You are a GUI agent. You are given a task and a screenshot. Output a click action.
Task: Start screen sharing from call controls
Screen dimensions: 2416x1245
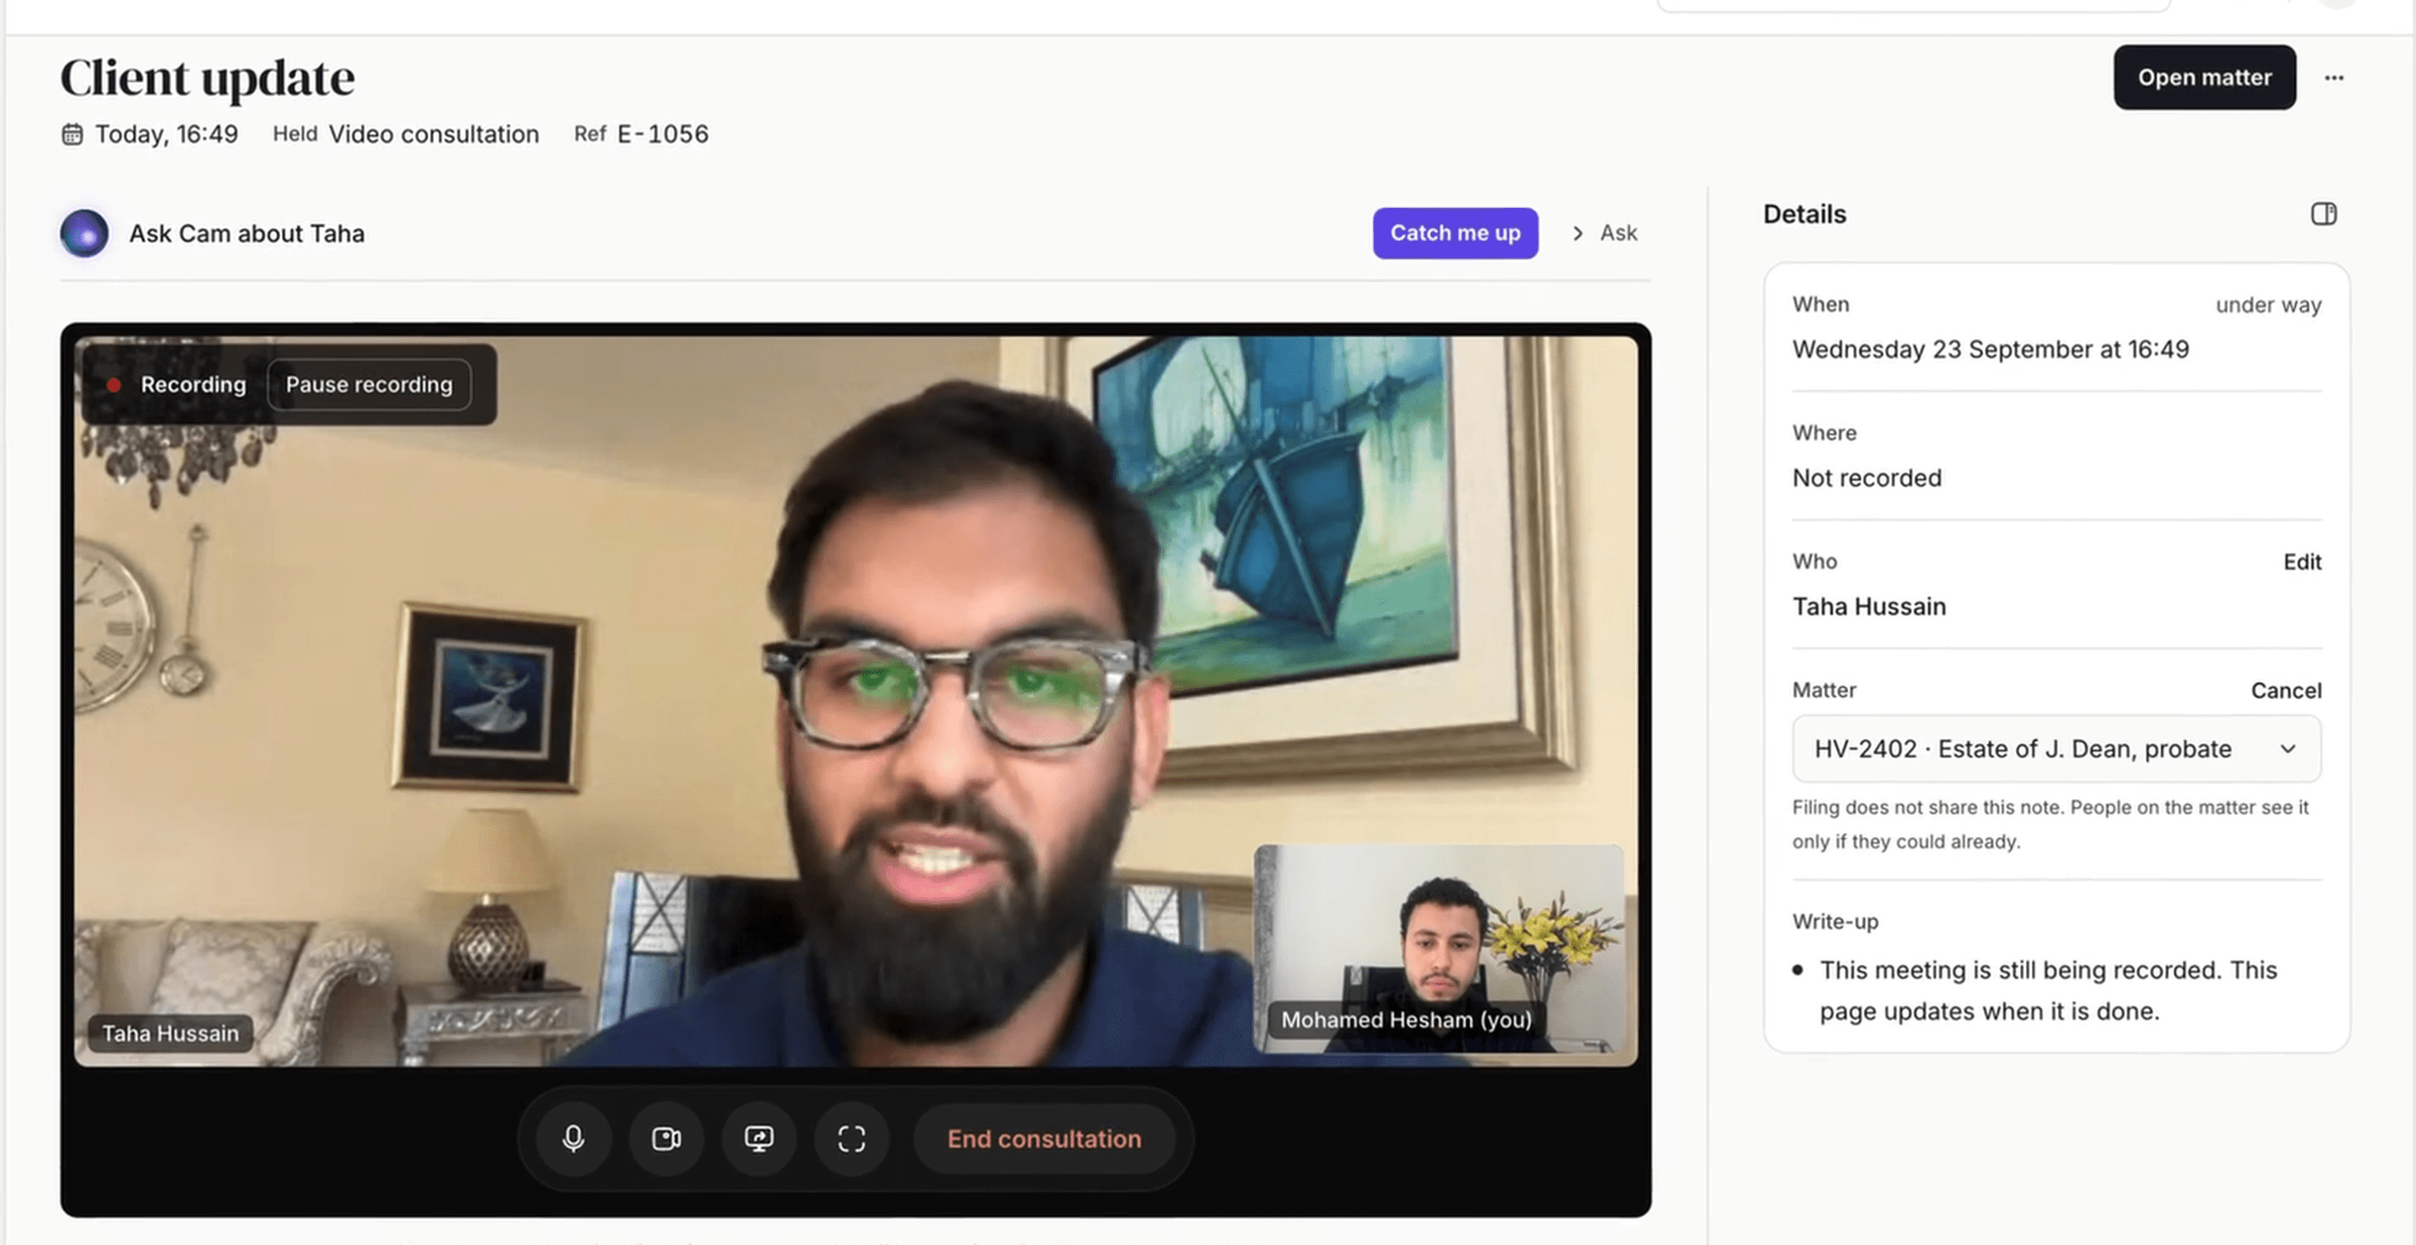pyautogui.click(x=758, y=1138)
